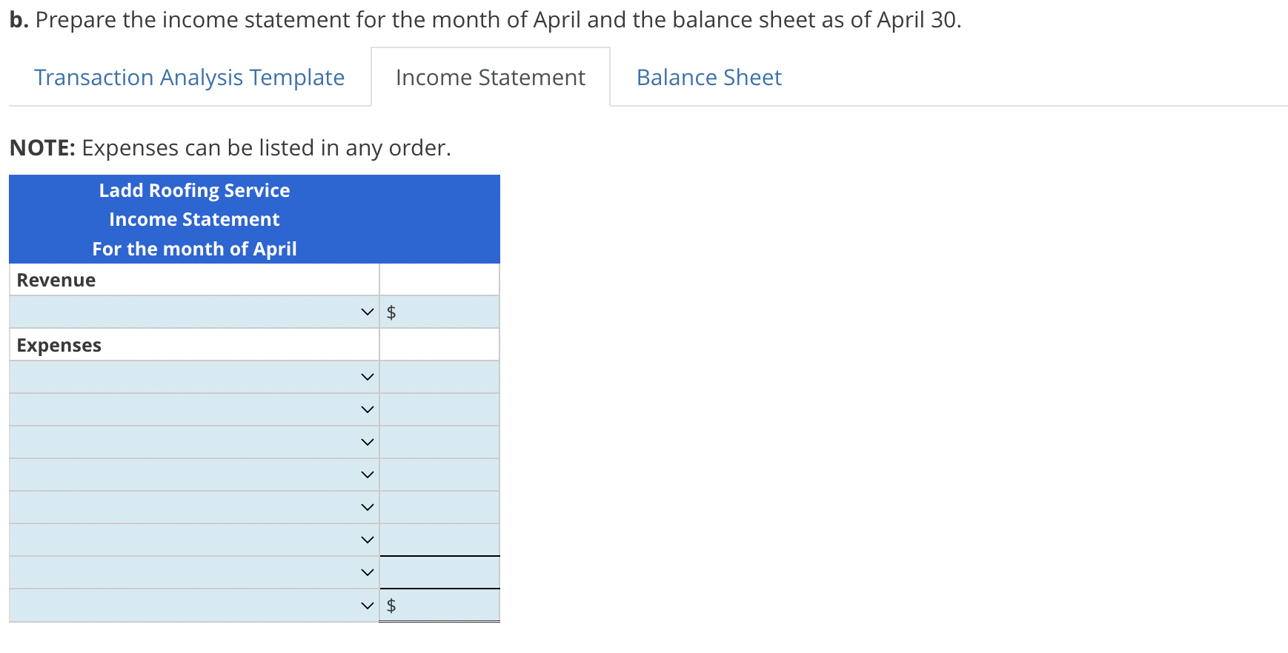The width and height of the screenshot is (1288, 653).
Task: Switch to the Balance Sheet tab
Action: (708, 77)
